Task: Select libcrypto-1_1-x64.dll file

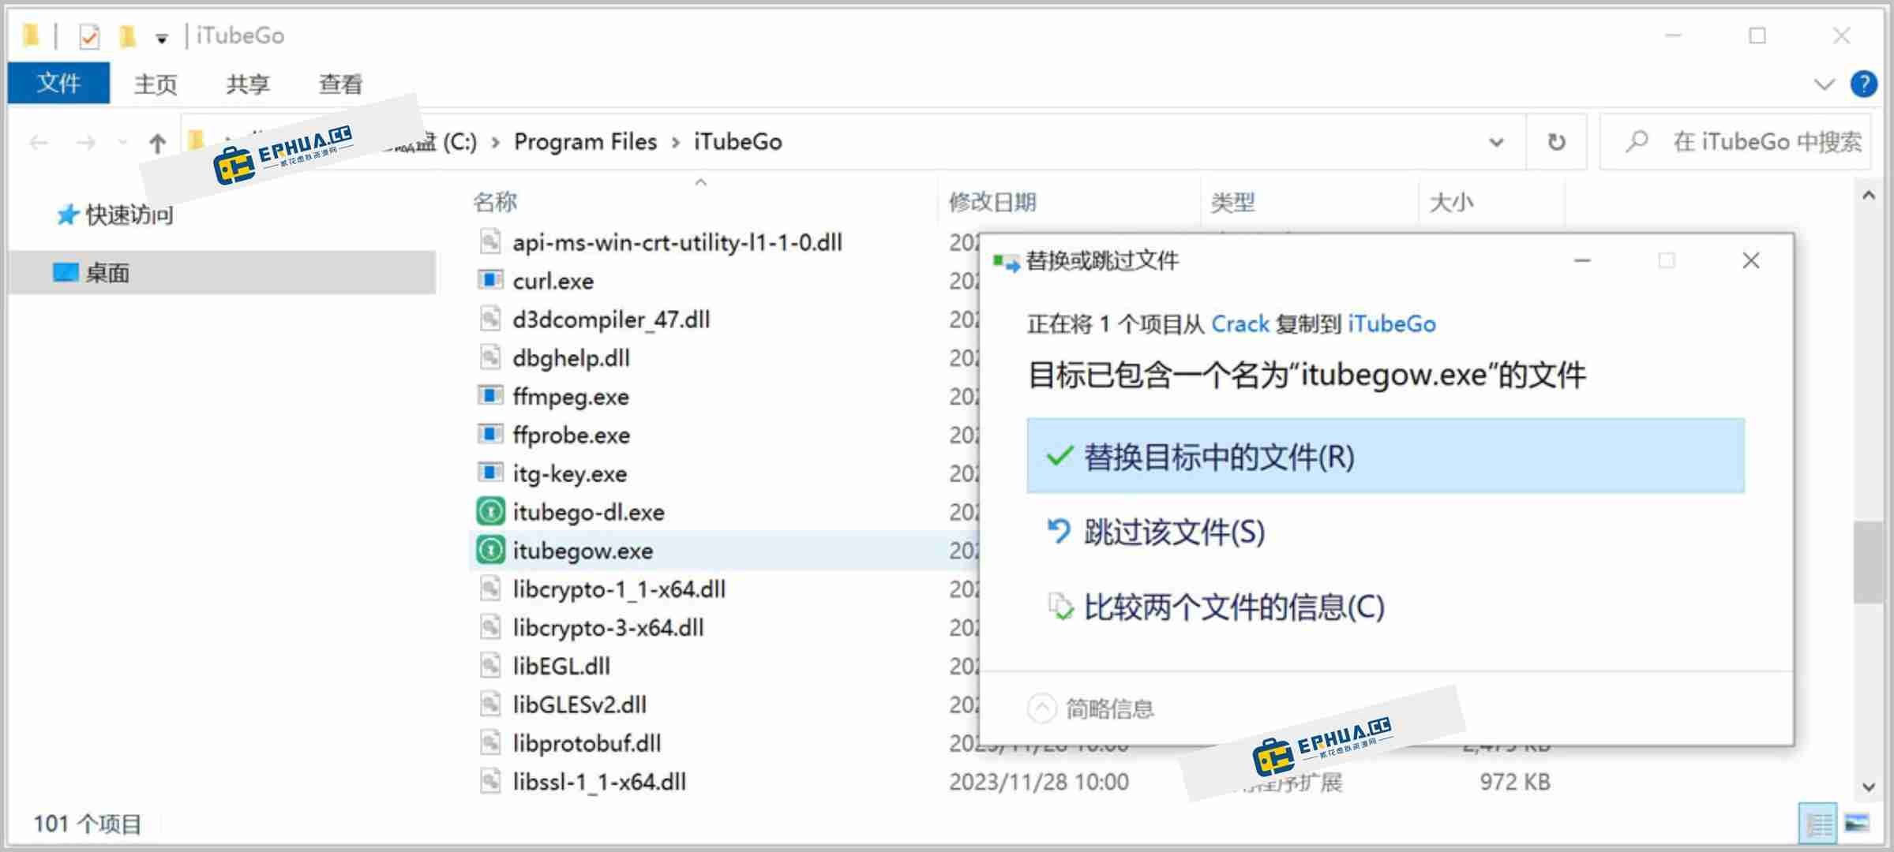Action: pos(619,589)
